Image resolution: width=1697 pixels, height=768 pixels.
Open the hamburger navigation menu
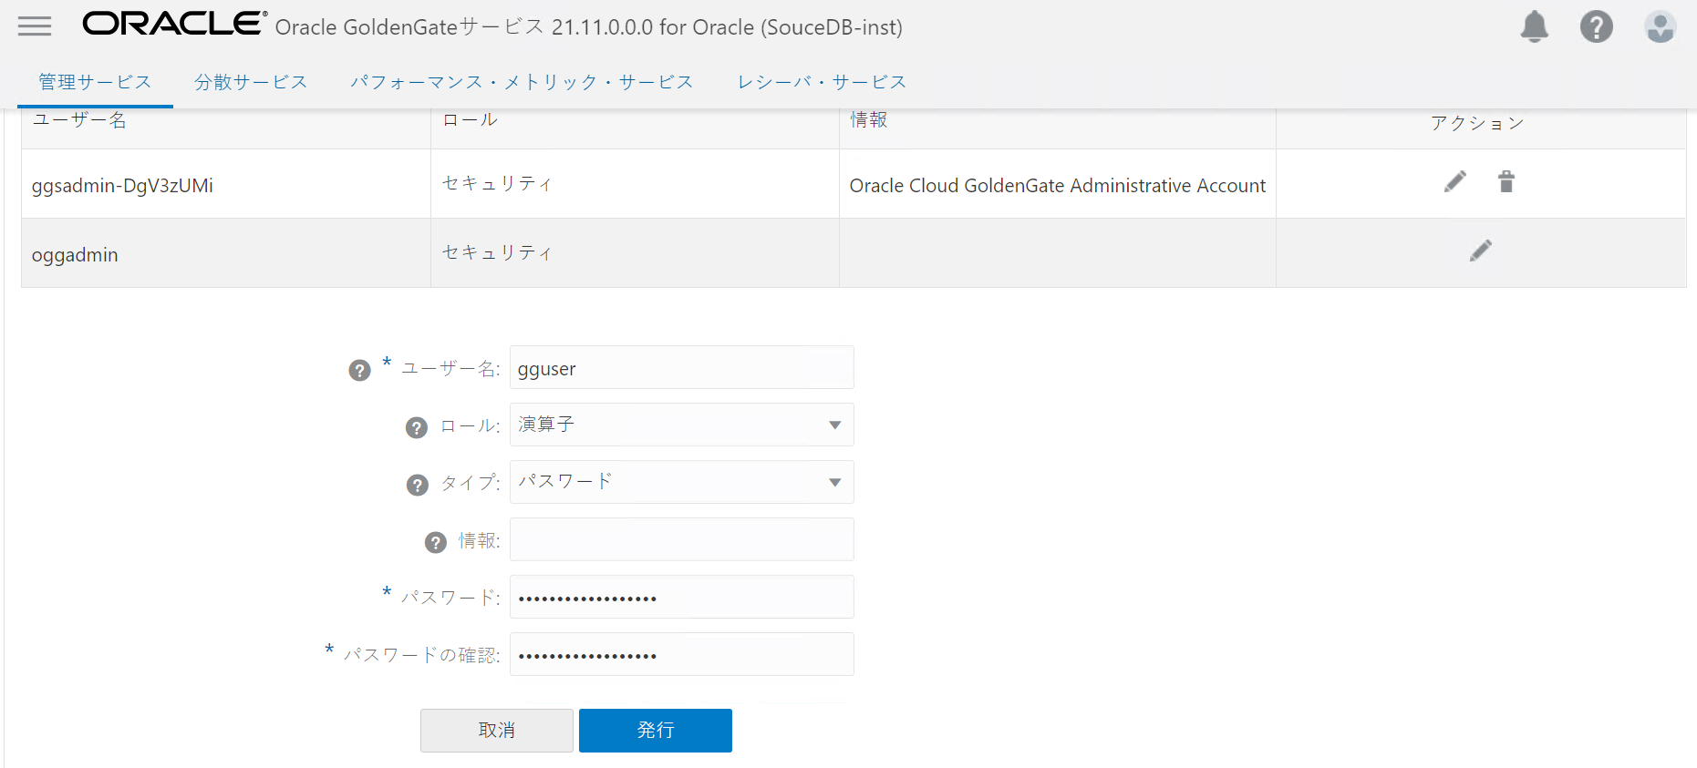35,26
